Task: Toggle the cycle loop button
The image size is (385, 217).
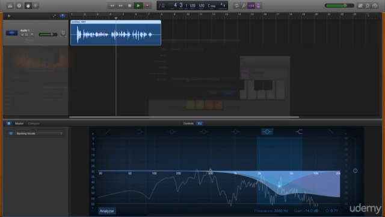Action: click(x=236, y=5)
